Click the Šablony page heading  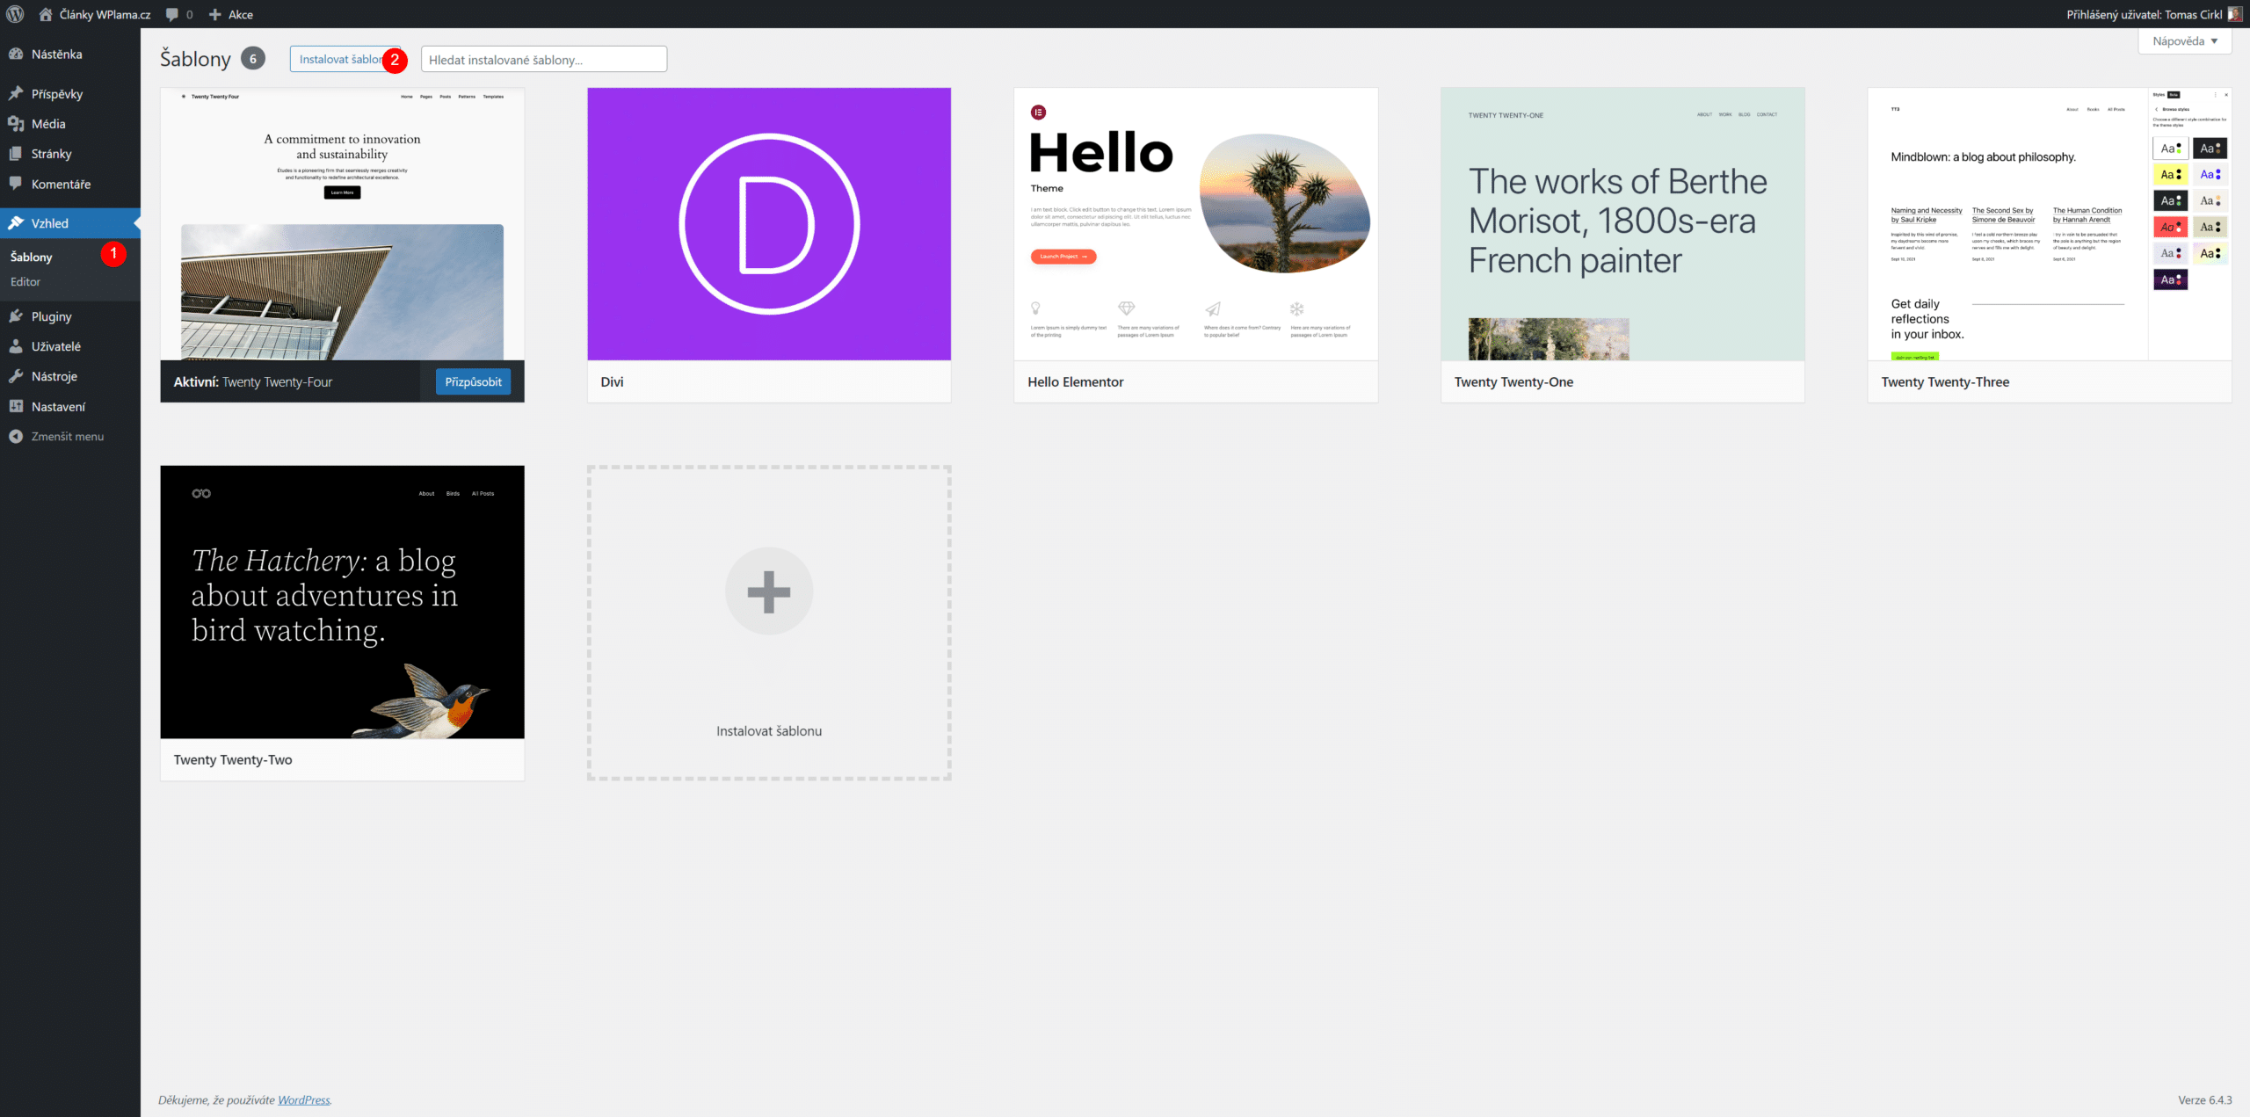point(195,59)
